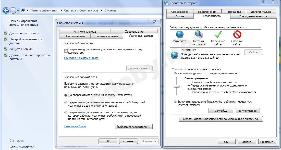Viewport: 281px width, 150px height.
Task: Switch to the Конфиденциальность tab
Action: [253, 16]
